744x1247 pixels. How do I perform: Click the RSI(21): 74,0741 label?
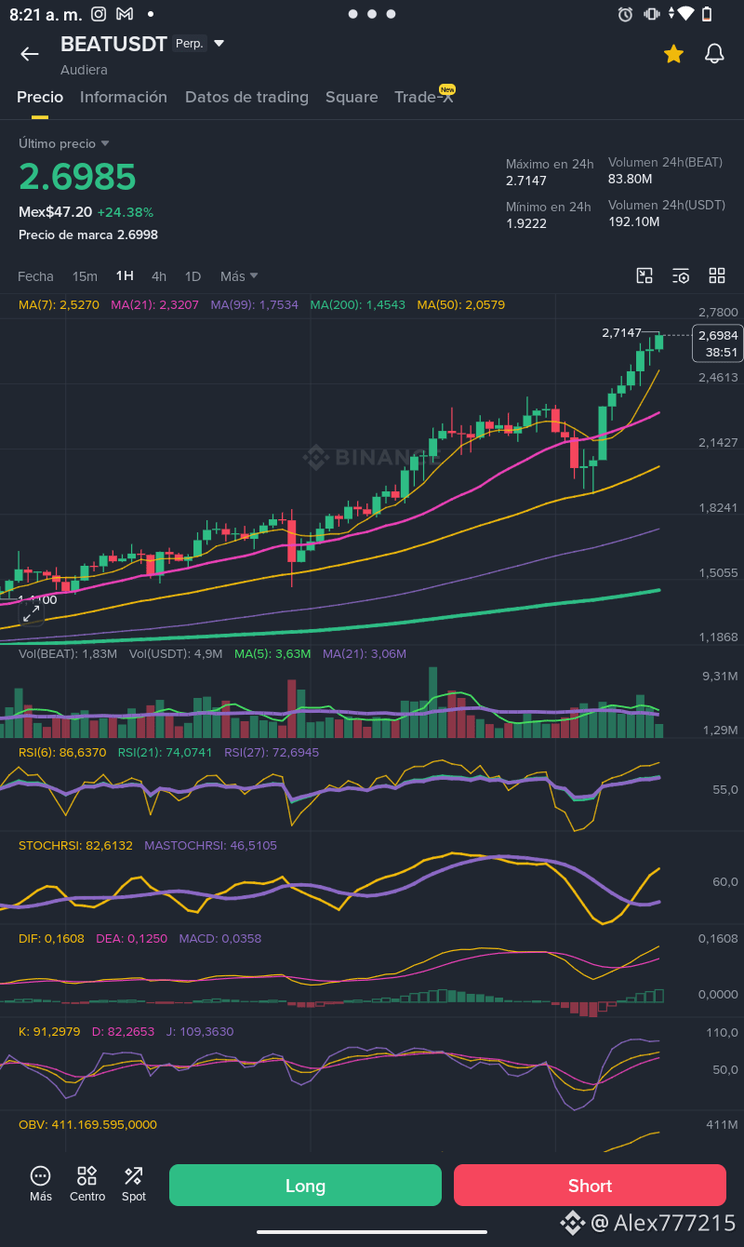coord(166,752)
